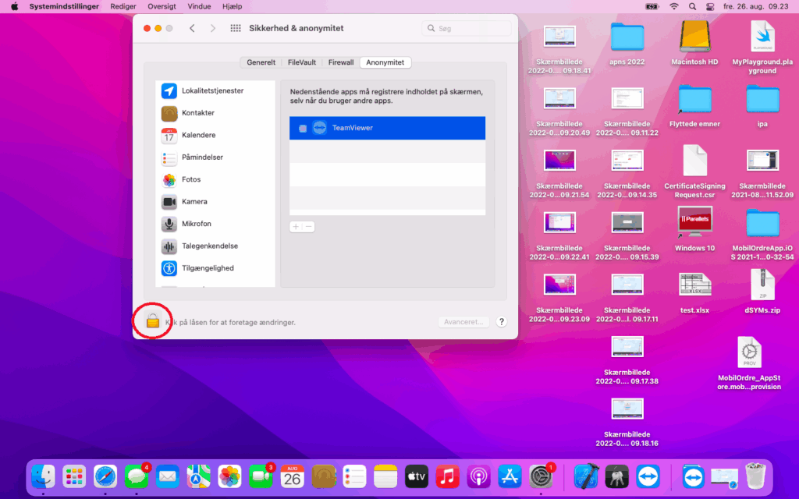The image size is (799, 499).
Task: Switch to the Generelt tab
Action: click(261, 62)
